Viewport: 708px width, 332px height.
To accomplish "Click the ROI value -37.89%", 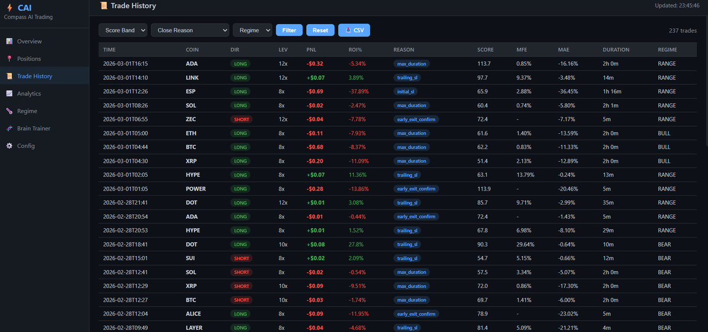I will pyautogui.click(x=359, y=91).
